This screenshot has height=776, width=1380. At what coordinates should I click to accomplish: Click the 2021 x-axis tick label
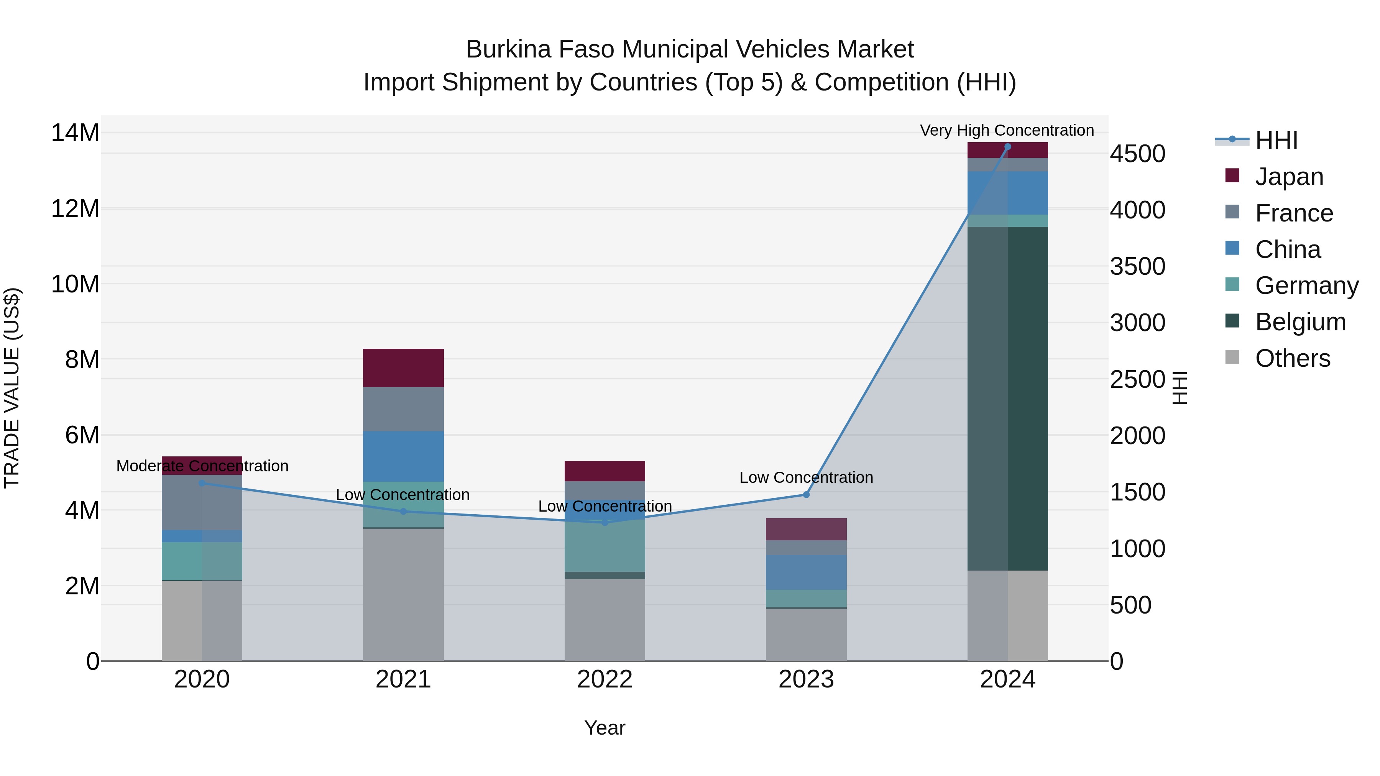click(x=403, y=679)
